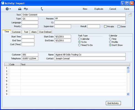Open print preview icon
Viewport: 135px width, 110px height.
click(x=26, y=9)
